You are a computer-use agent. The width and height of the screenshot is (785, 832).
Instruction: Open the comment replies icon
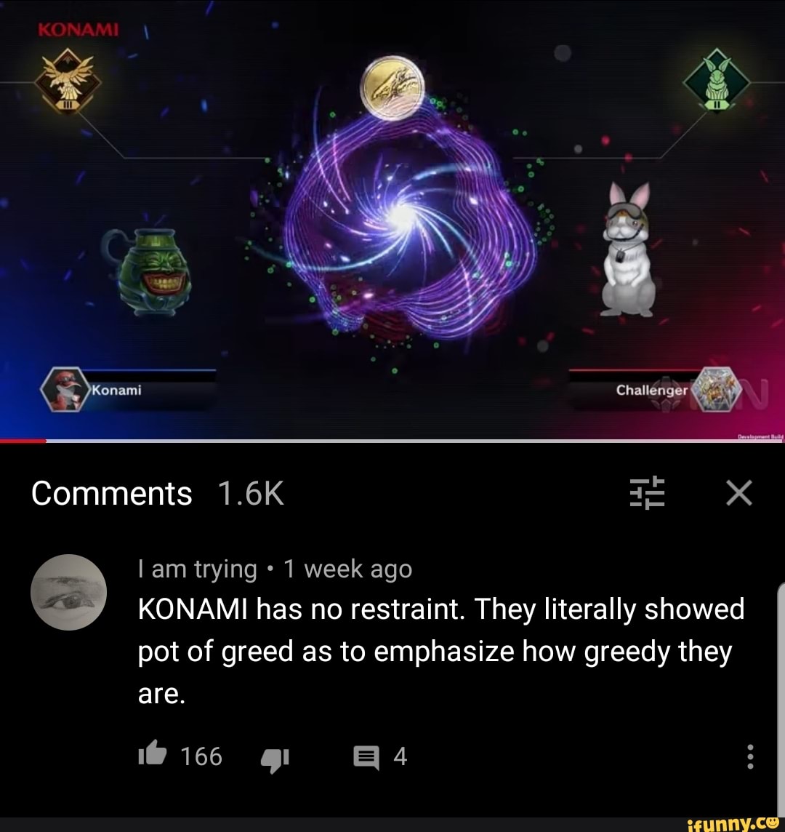[366, 758]
